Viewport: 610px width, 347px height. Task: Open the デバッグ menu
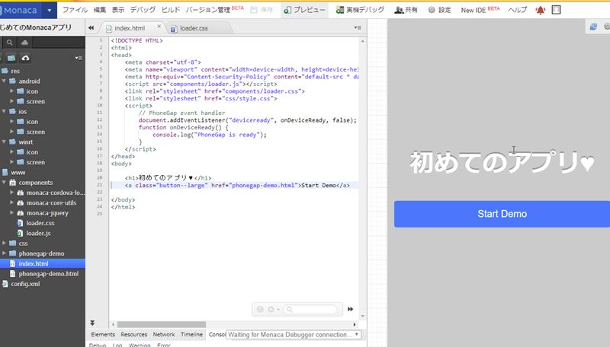[x=143, y=10]
